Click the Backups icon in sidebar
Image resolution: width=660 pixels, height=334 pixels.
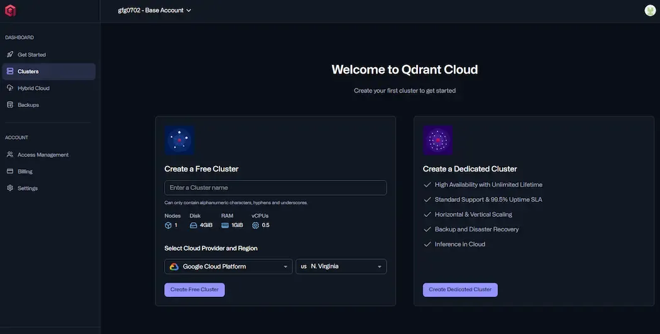point(10,104)
